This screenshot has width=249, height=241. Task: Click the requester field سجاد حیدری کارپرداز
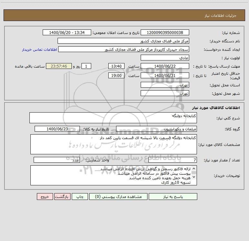[124, 49]
